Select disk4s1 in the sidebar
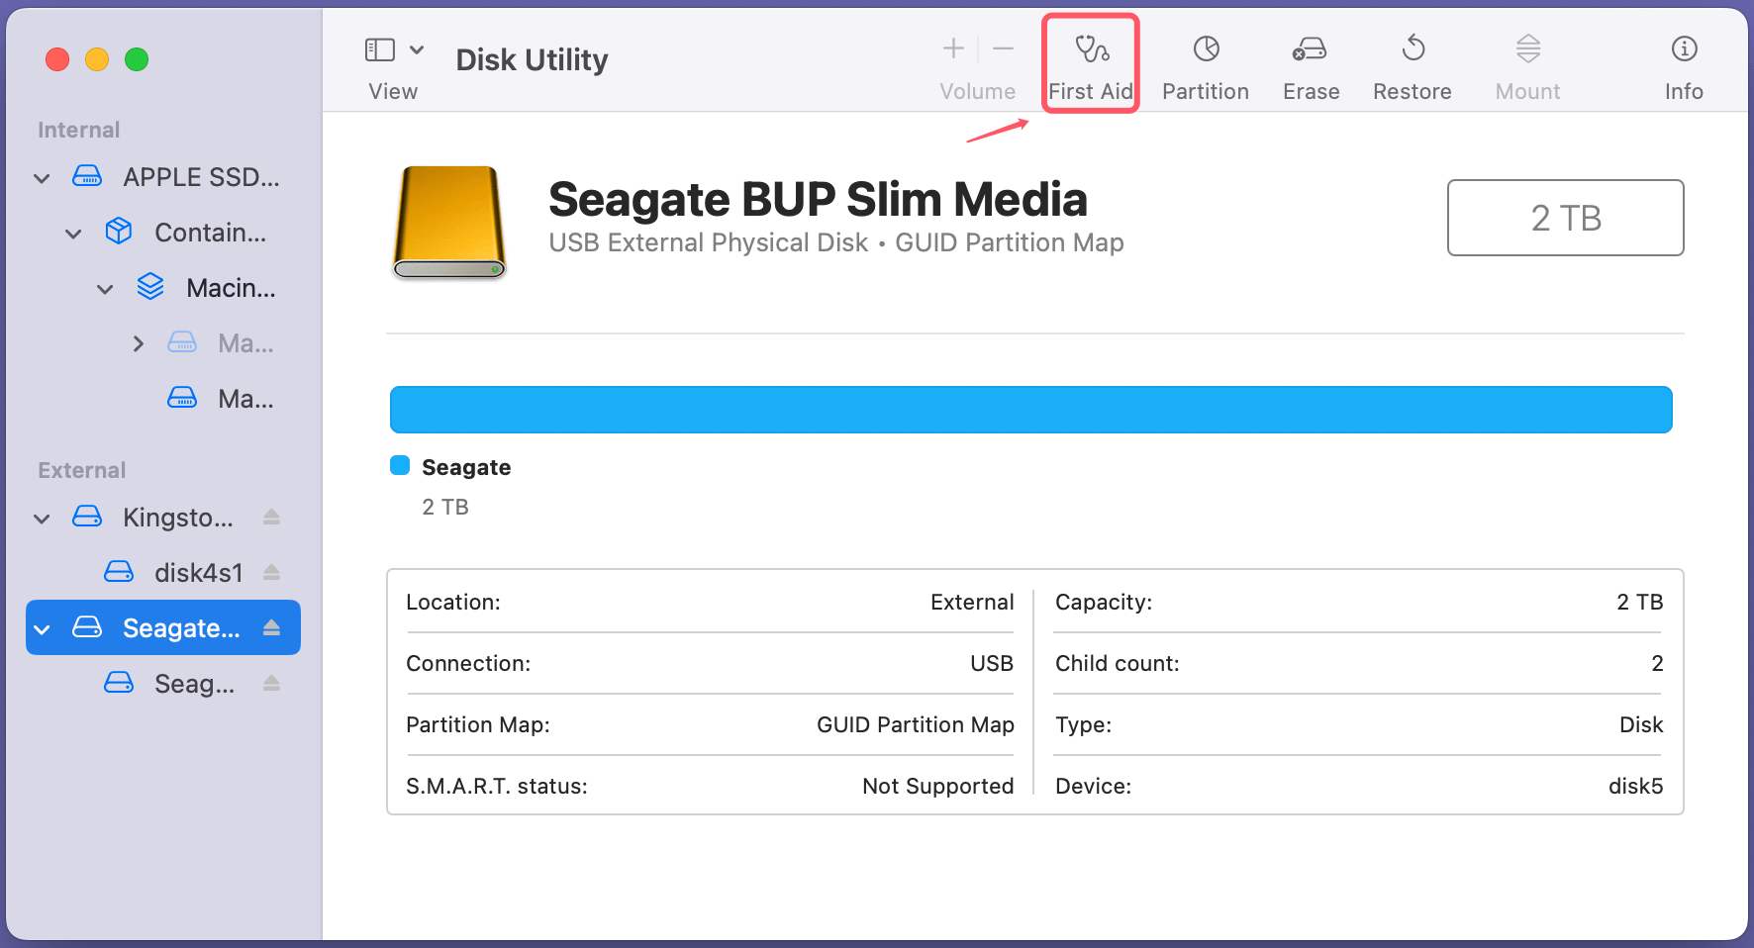1754x948 pixels. pos(187,572)
